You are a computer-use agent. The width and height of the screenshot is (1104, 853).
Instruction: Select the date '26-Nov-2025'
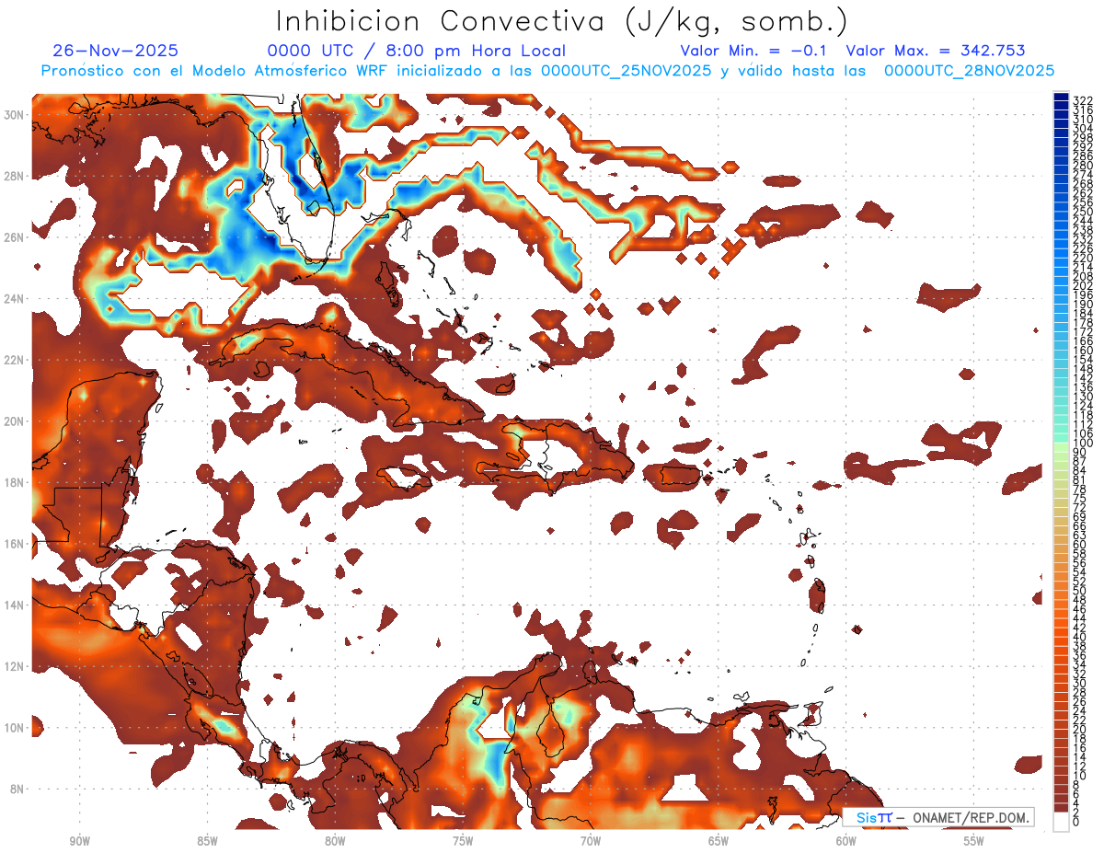click(116, 51)
